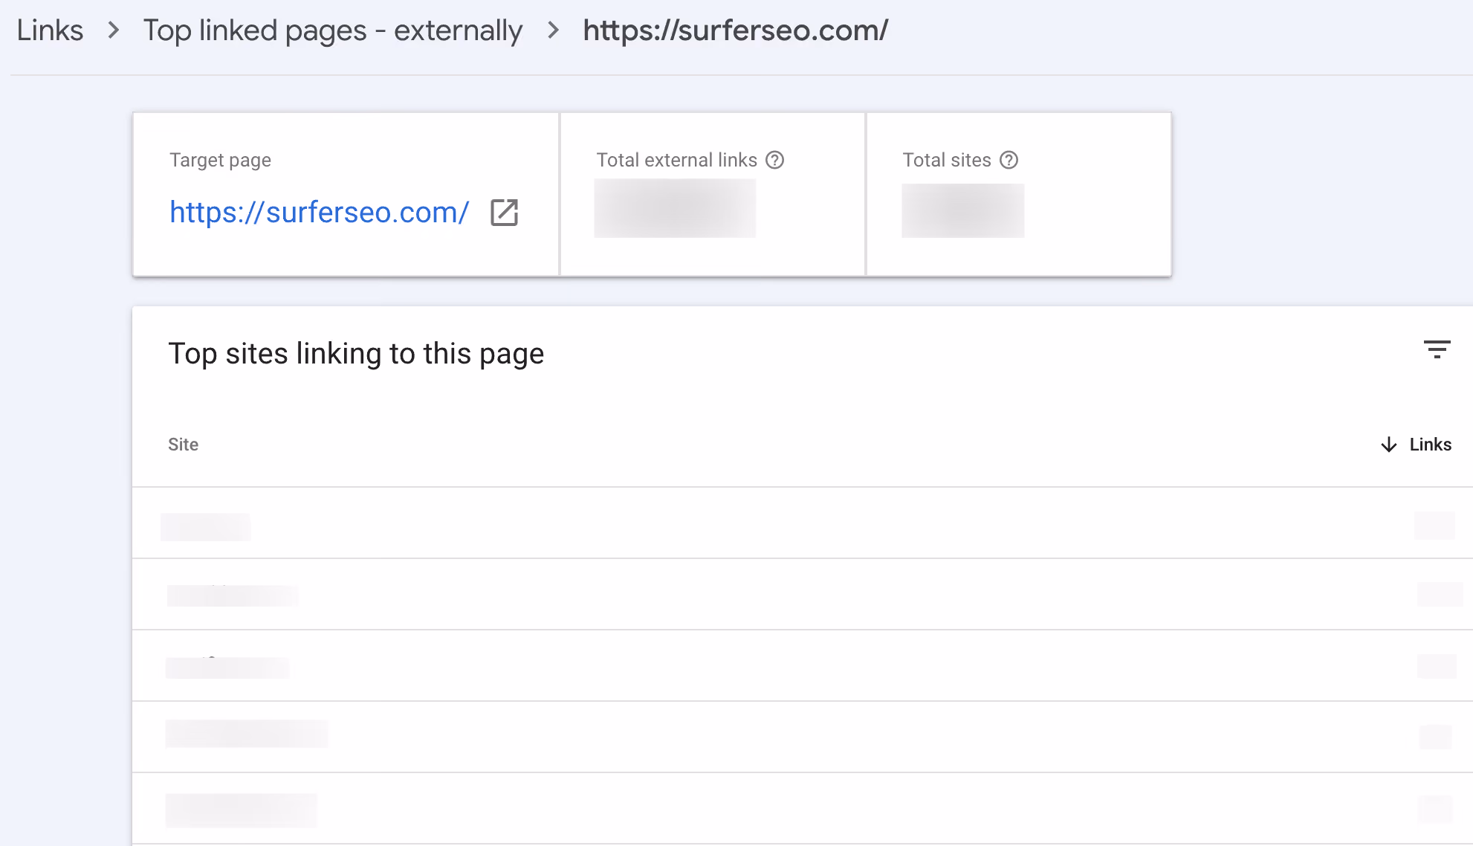Open the table filter icon
This screenshot has height=846, width=1473.
(x=1437, y=349)
